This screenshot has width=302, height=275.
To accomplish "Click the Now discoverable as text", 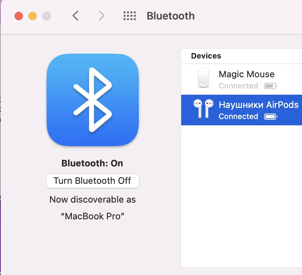I will coord(93,199).
